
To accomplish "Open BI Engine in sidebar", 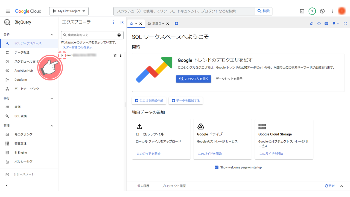I will (x=29, y=153).
